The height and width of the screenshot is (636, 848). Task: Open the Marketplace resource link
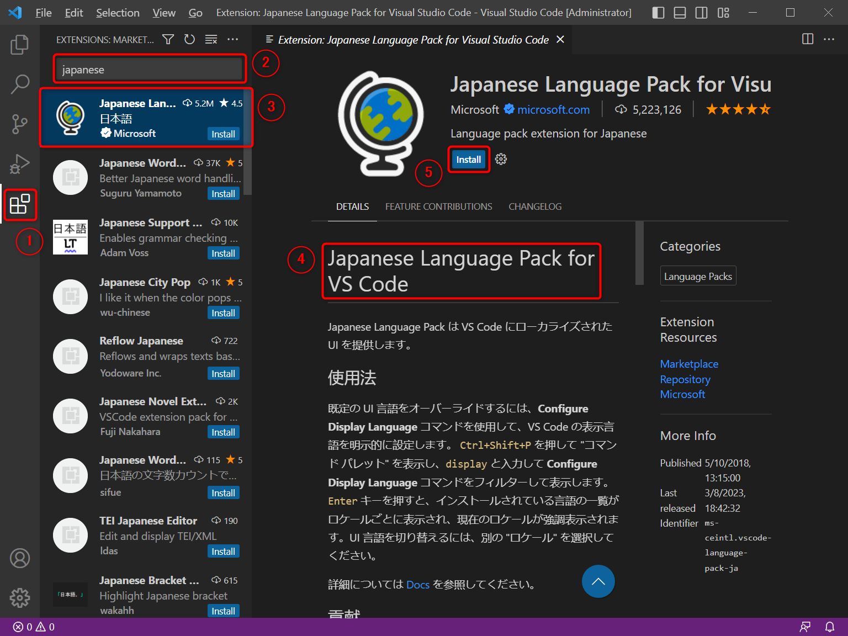689,364
